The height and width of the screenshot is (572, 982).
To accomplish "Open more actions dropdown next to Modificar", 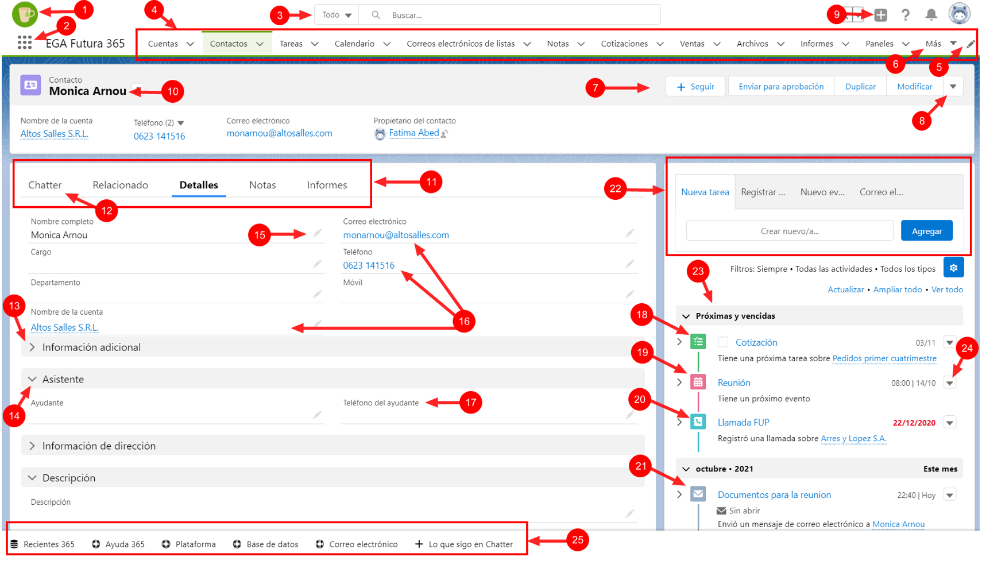I will click(953, 87).
